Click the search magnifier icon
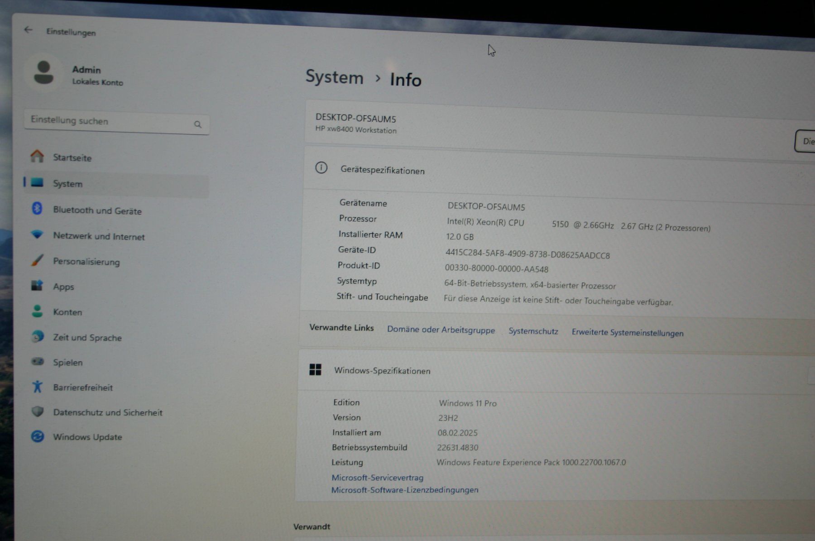Image resolution: width=815 pixels, height=541 pixels. tap(197, 124)
